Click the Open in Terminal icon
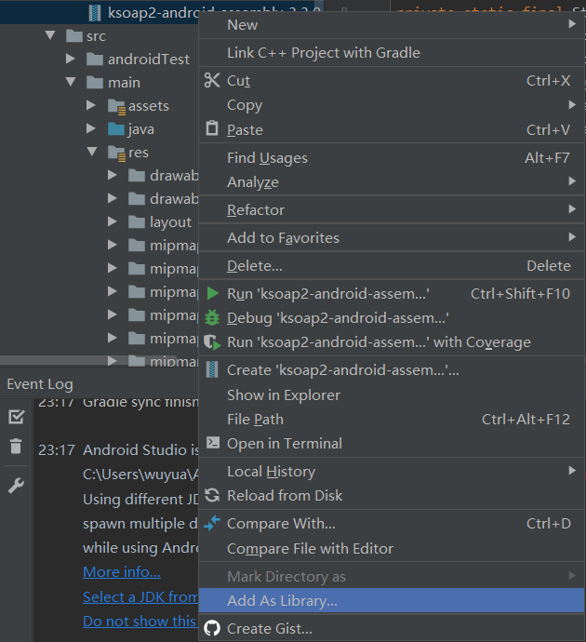 pos(212,443)
